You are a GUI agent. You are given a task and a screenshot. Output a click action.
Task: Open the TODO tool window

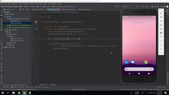[6, 87]
